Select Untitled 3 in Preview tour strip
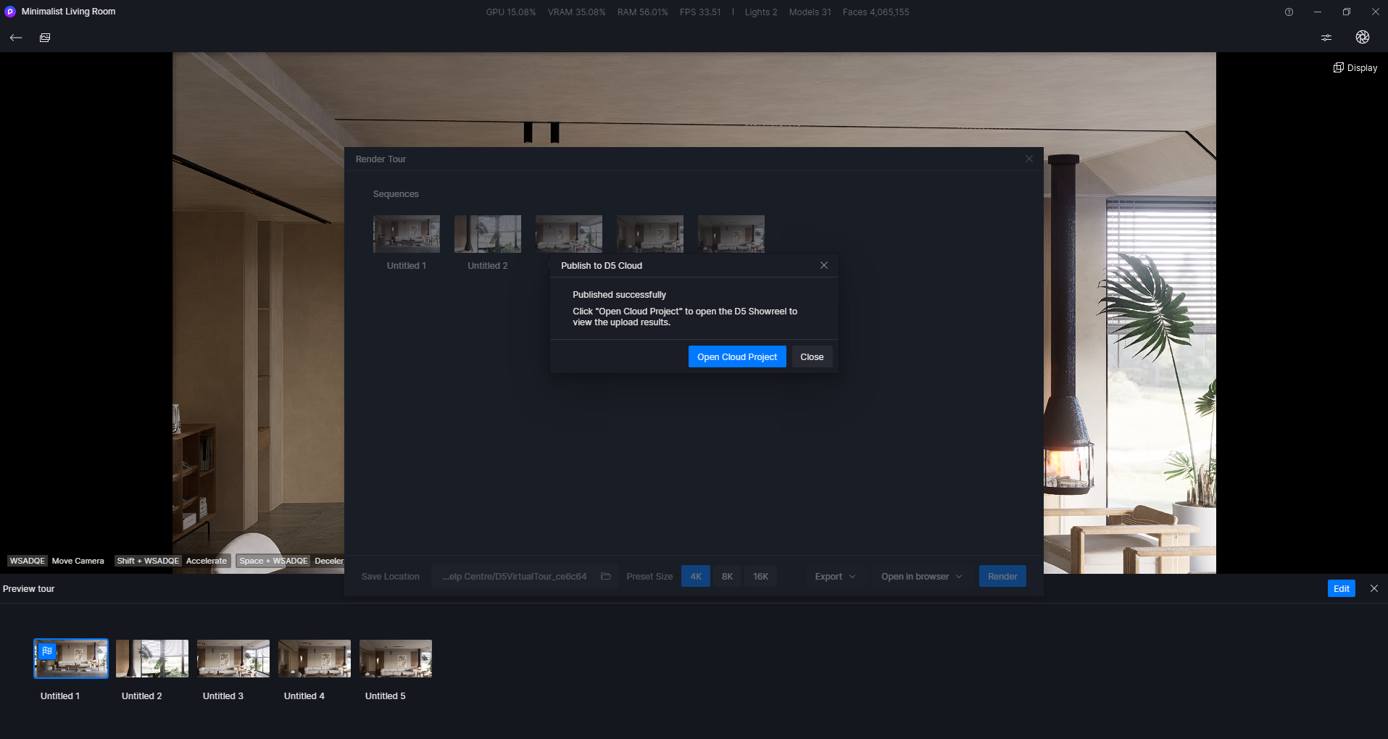The width and height of the screenshot is (1388, 739). point(233,659)
